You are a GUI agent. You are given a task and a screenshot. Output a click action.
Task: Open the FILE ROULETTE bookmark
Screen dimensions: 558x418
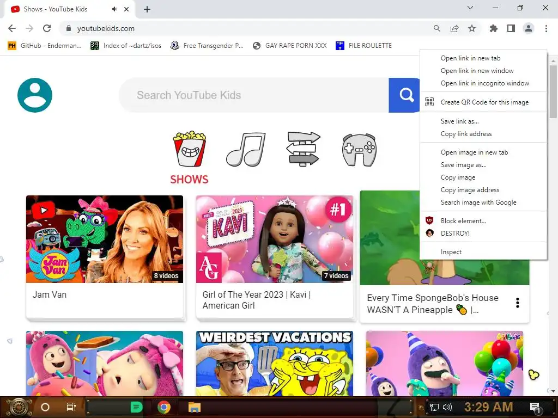[363, 46]
